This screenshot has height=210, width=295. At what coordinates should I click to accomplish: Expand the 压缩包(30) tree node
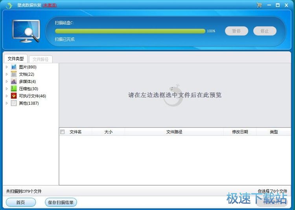click(x=7, y=89)
